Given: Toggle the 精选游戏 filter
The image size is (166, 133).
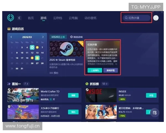Looking at the screenshot, I should [x=76, y=37].
